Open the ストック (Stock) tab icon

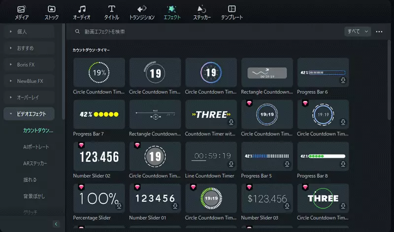pyautogui.click(x=51, y=12)
